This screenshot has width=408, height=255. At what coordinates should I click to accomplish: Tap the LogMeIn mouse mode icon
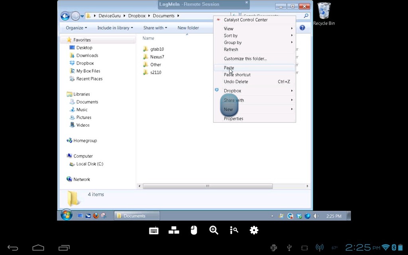click(194, 230)
